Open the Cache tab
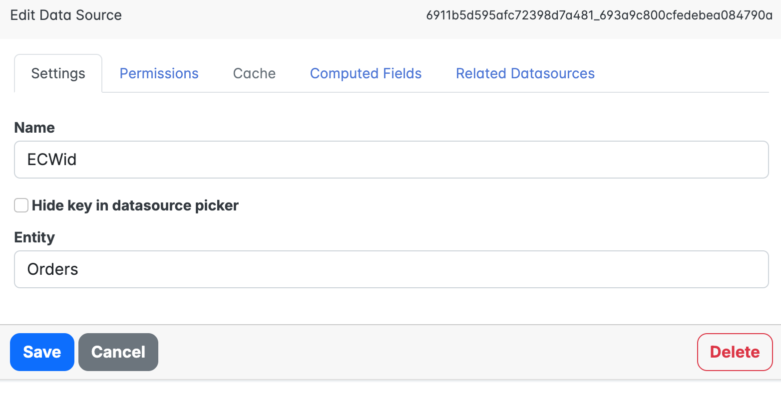Viewport: 781px width, 393px height. (x=254, y=73)
